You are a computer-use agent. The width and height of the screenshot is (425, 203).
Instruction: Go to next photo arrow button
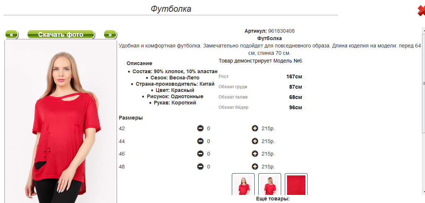click(110, 35)
